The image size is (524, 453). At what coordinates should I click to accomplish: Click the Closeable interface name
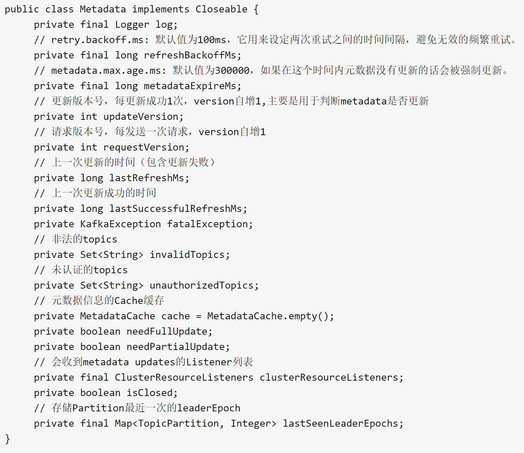tap(221, 9)
